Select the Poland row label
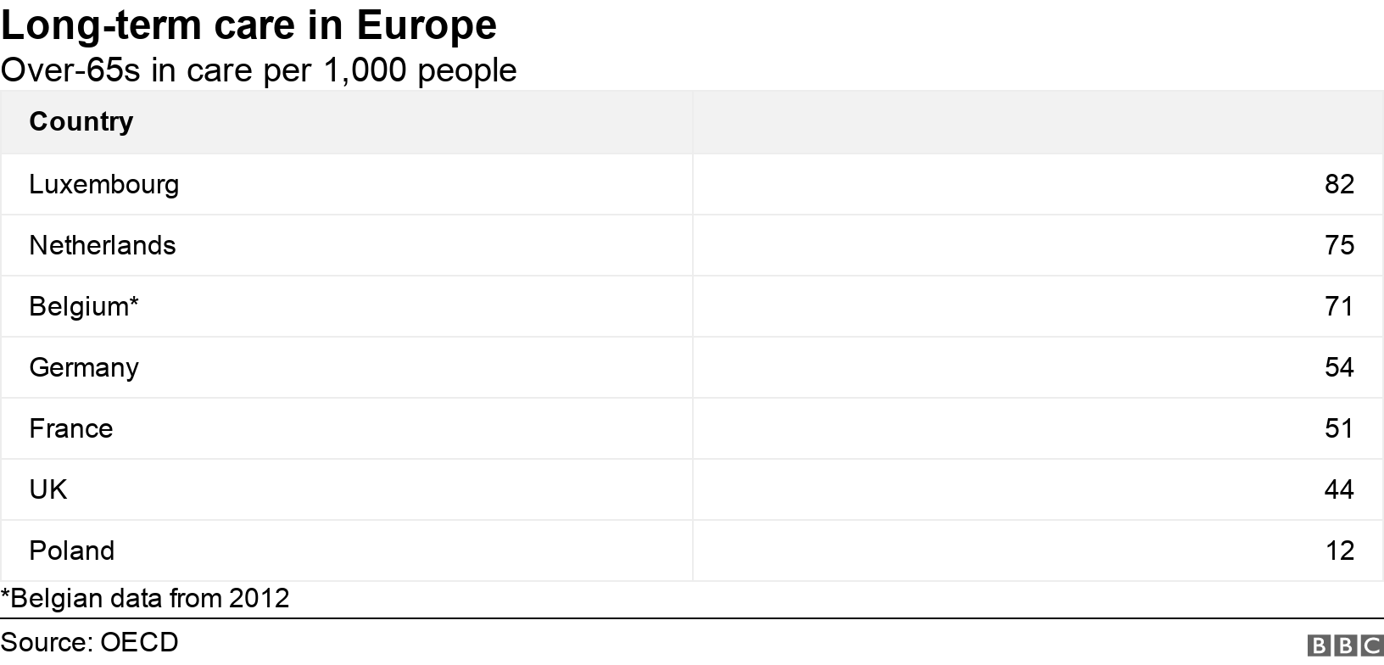Screen dimensions: 1384x665 (x=72, y=550)
